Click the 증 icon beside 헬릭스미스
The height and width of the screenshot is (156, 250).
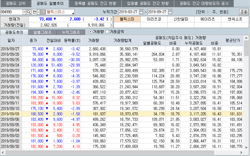[43, 12]
